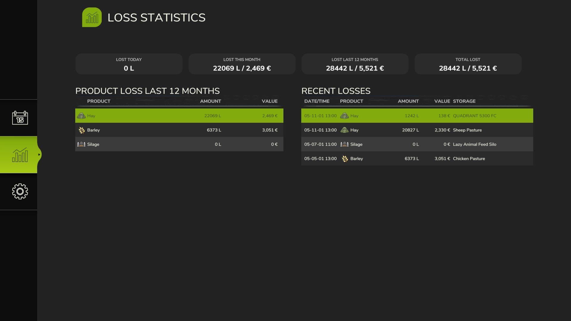Open the settings gear page
Viewport: 571px width, 321px height.
point(20,191)
